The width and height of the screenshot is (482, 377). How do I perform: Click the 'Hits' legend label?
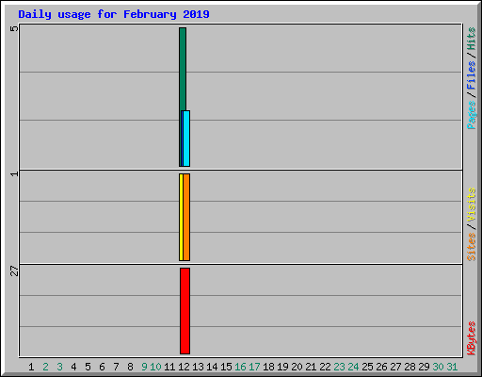coord(471,39)
